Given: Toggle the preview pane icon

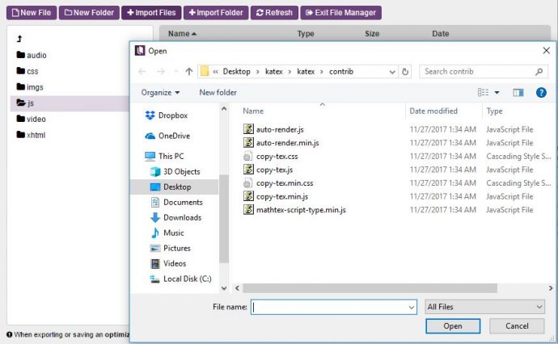Looking at the screenshot, I should click(x=518, y=93).
